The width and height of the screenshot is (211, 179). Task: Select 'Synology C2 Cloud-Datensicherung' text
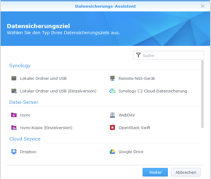[x=153, y=91]
